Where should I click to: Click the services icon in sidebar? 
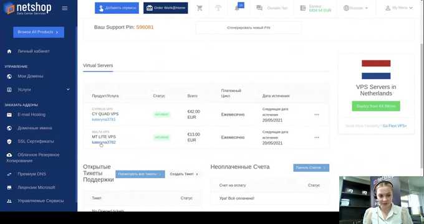pos(9,90)
